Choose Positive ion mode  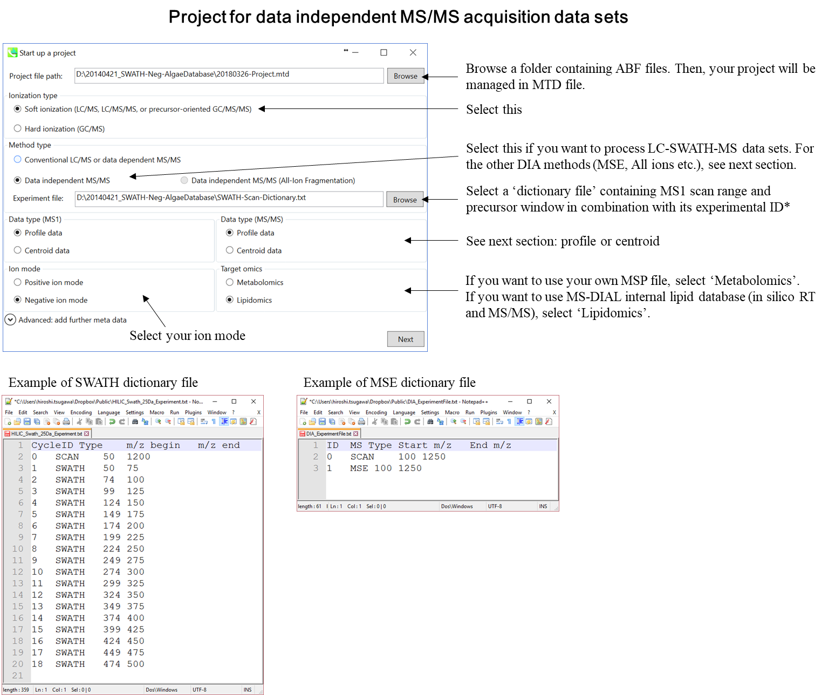point(18,282)
